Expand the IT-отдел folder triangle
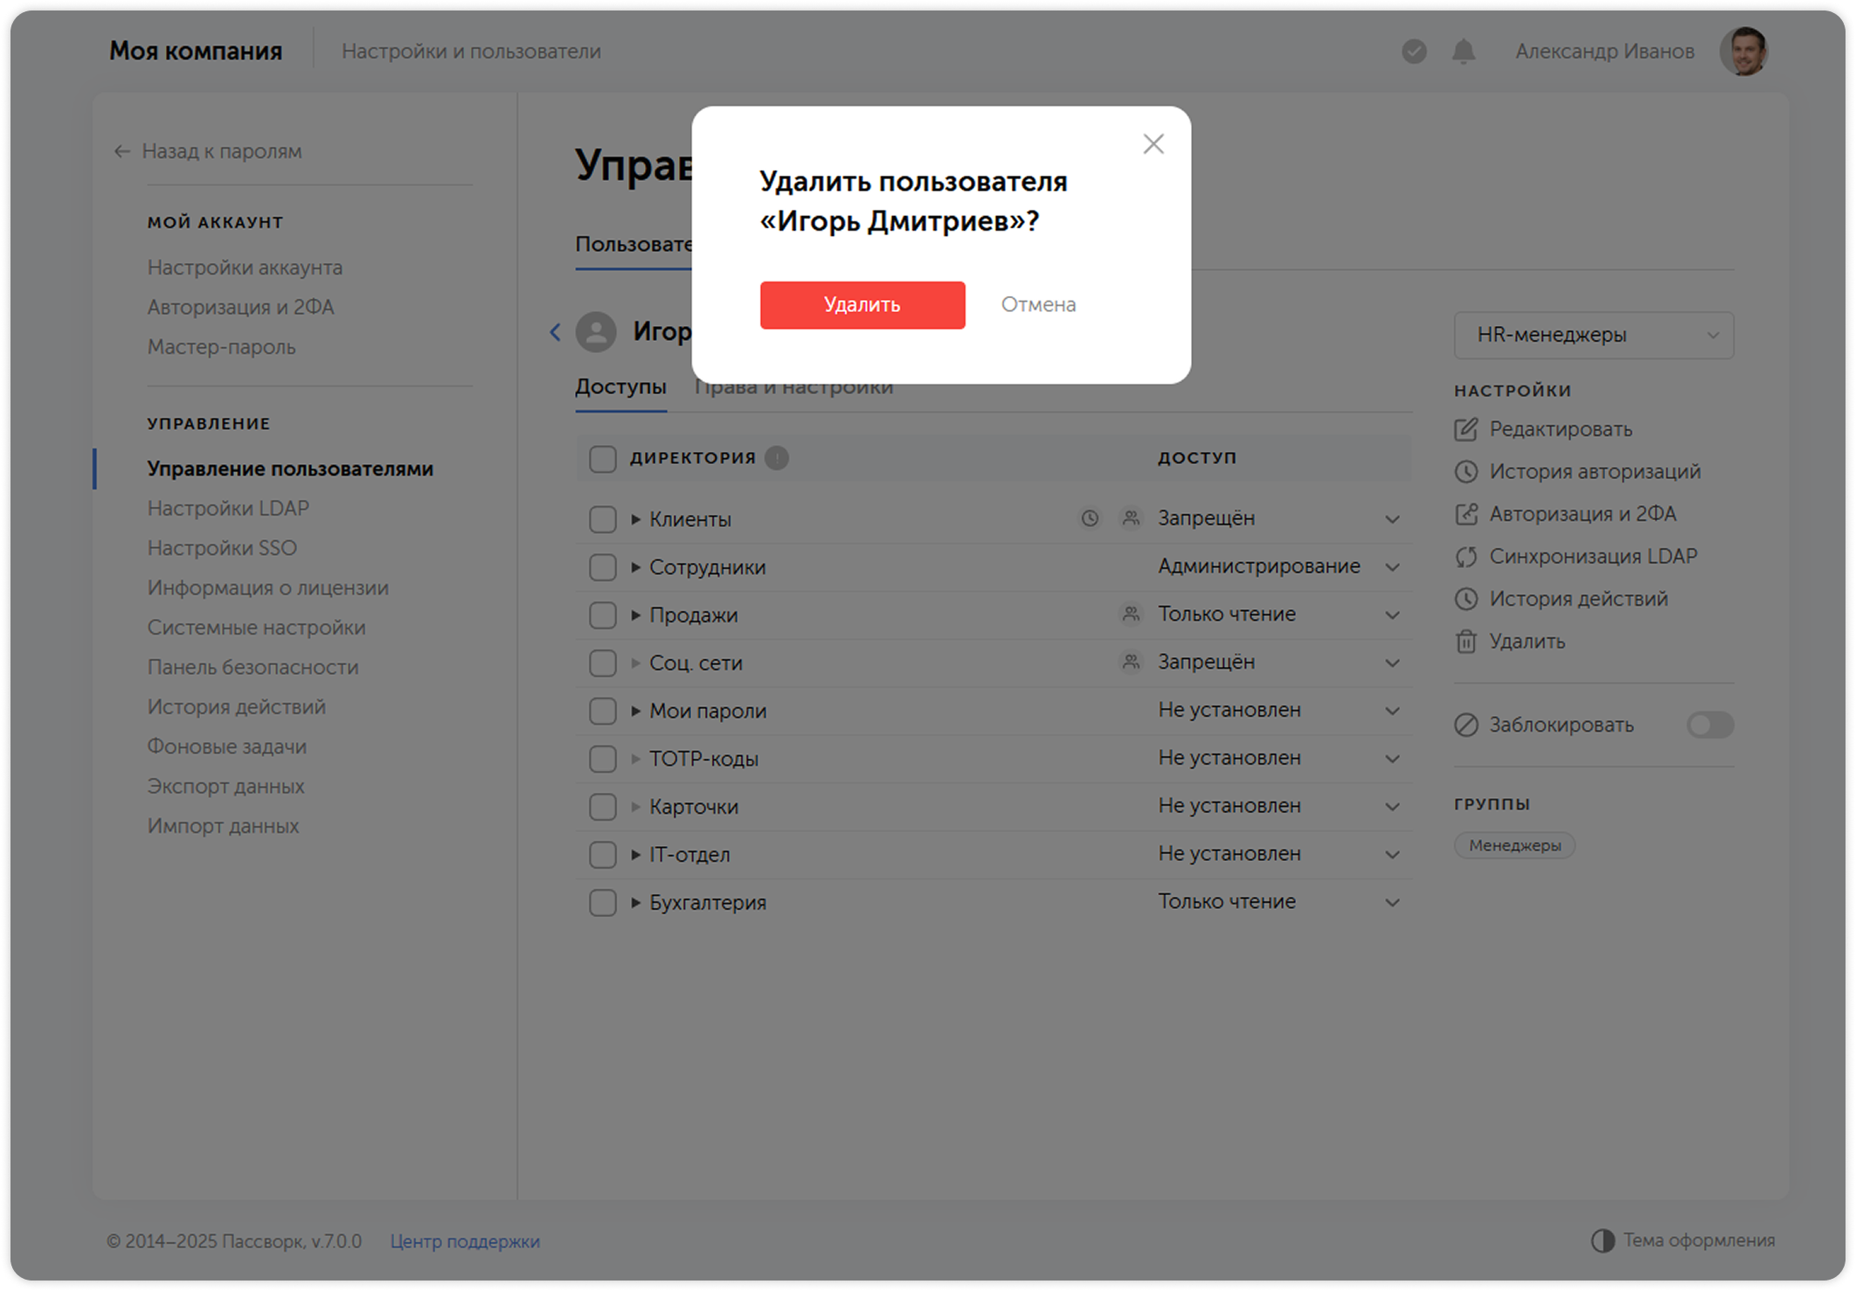 click(x=635, y=855)
